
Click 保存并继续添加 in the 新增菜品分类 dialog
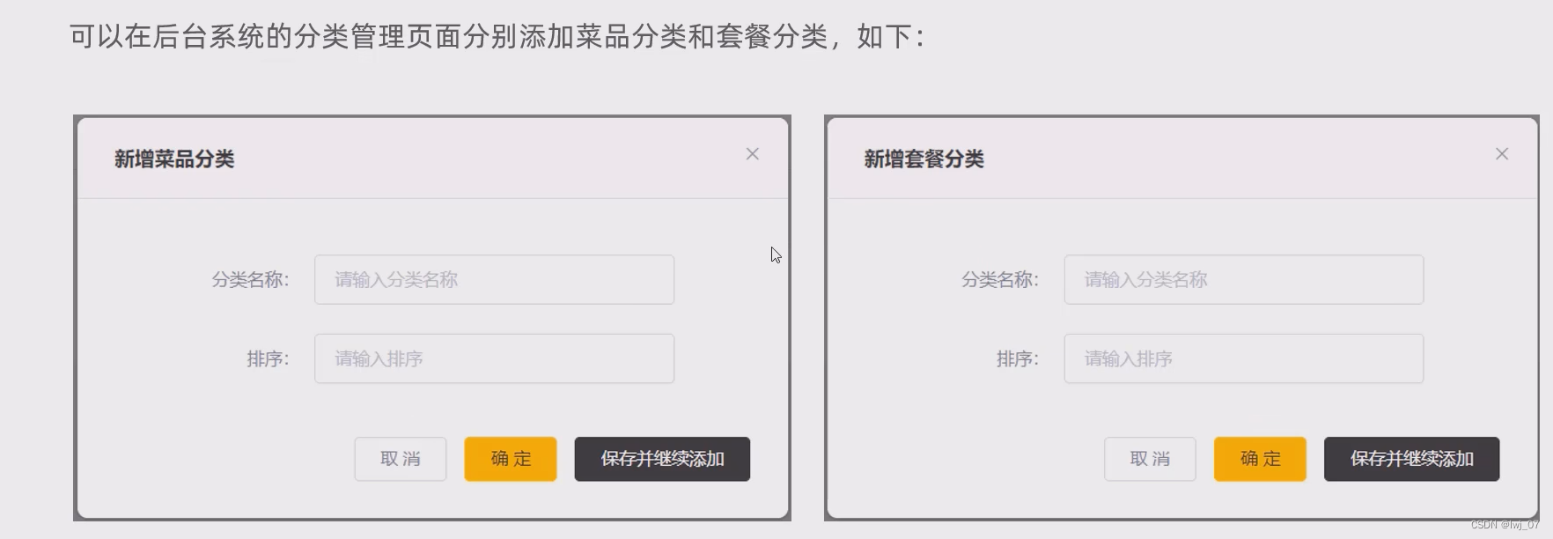pyautogui.click(x=662, y=459)
